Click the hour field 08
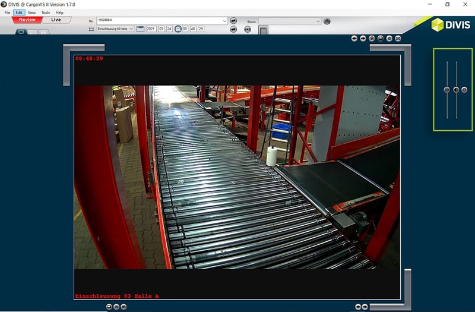 point(185,29)
